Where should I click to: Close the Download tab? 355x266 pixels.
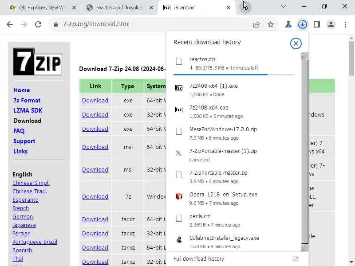[229, 8]
